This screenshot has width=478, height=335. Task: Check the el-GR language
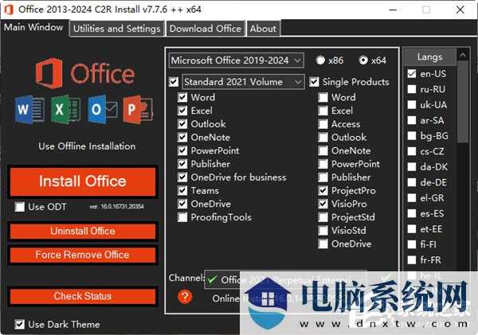pyautogui.click(x=412, y=198)
